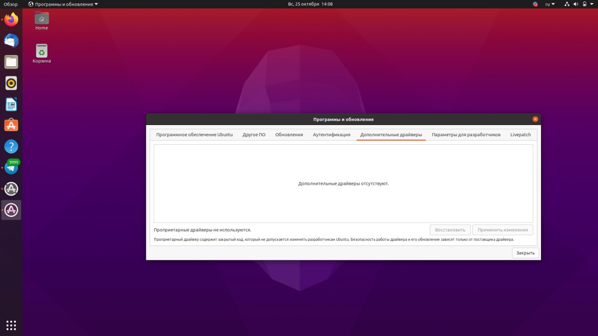Click Обзор activities button
The image size is (598, 336).
[11, 4]
